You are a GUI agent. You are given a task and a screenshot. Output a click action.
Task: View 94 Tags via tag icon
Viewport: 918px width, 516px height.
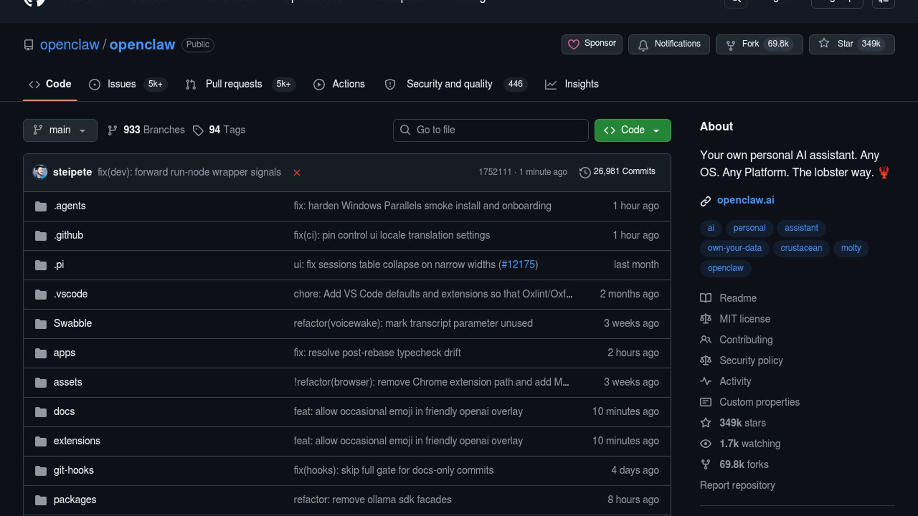pos(198,130)
